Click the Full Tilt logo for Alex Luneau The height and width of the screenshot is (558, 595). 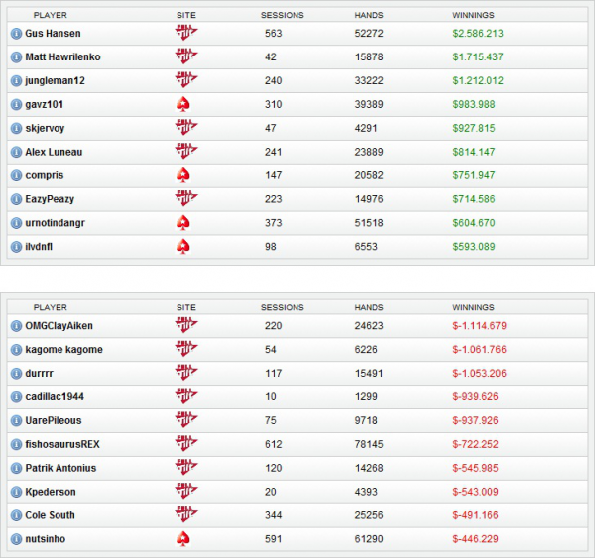[x=185, y=152]
